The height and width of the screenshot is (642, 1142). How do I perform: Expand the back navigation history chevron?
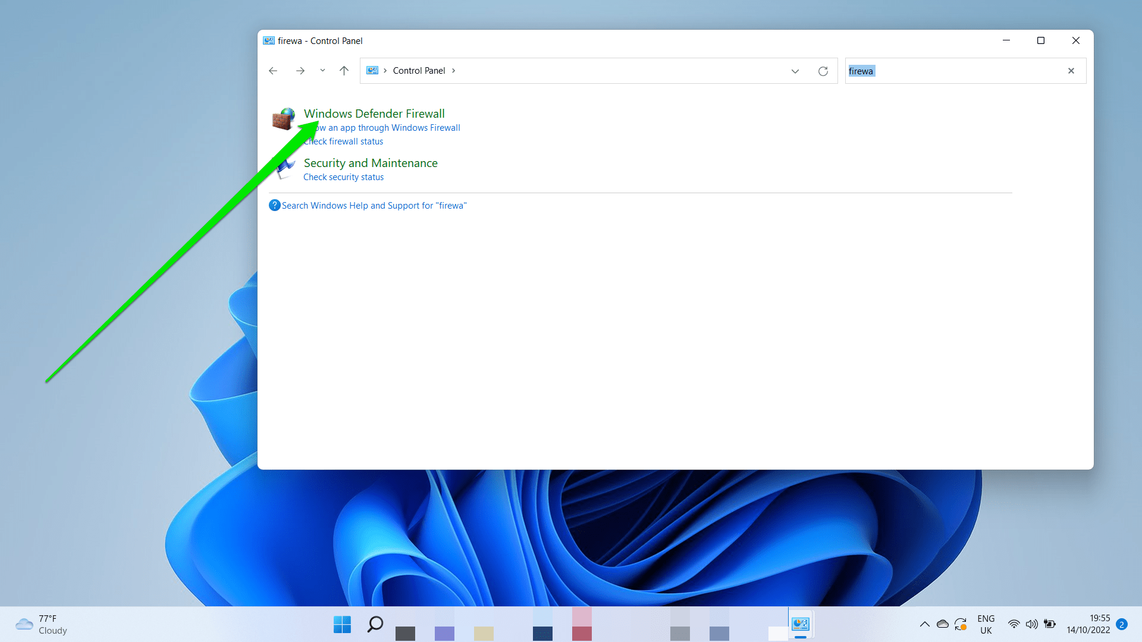[322, 71]
